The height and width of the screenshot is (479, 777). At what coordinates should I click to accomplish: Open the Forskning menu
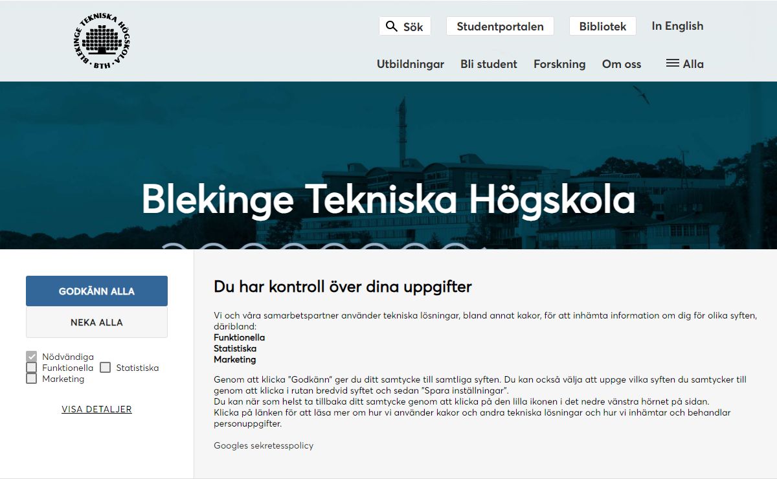[x=559, y=64]
